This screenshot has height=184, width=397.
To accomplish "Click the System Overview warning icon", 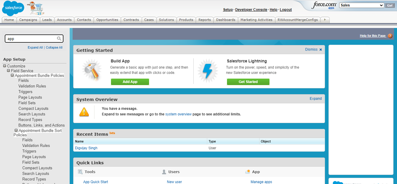I will click(x=84, y=112).
